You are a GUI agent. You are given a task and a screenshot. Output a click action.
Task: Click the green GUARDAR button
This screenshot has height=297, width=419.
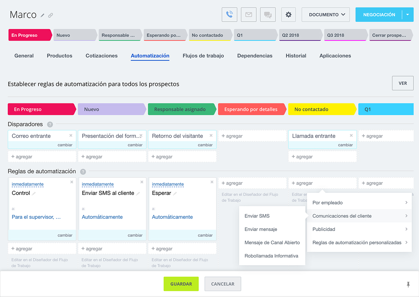tap(181, 284)
